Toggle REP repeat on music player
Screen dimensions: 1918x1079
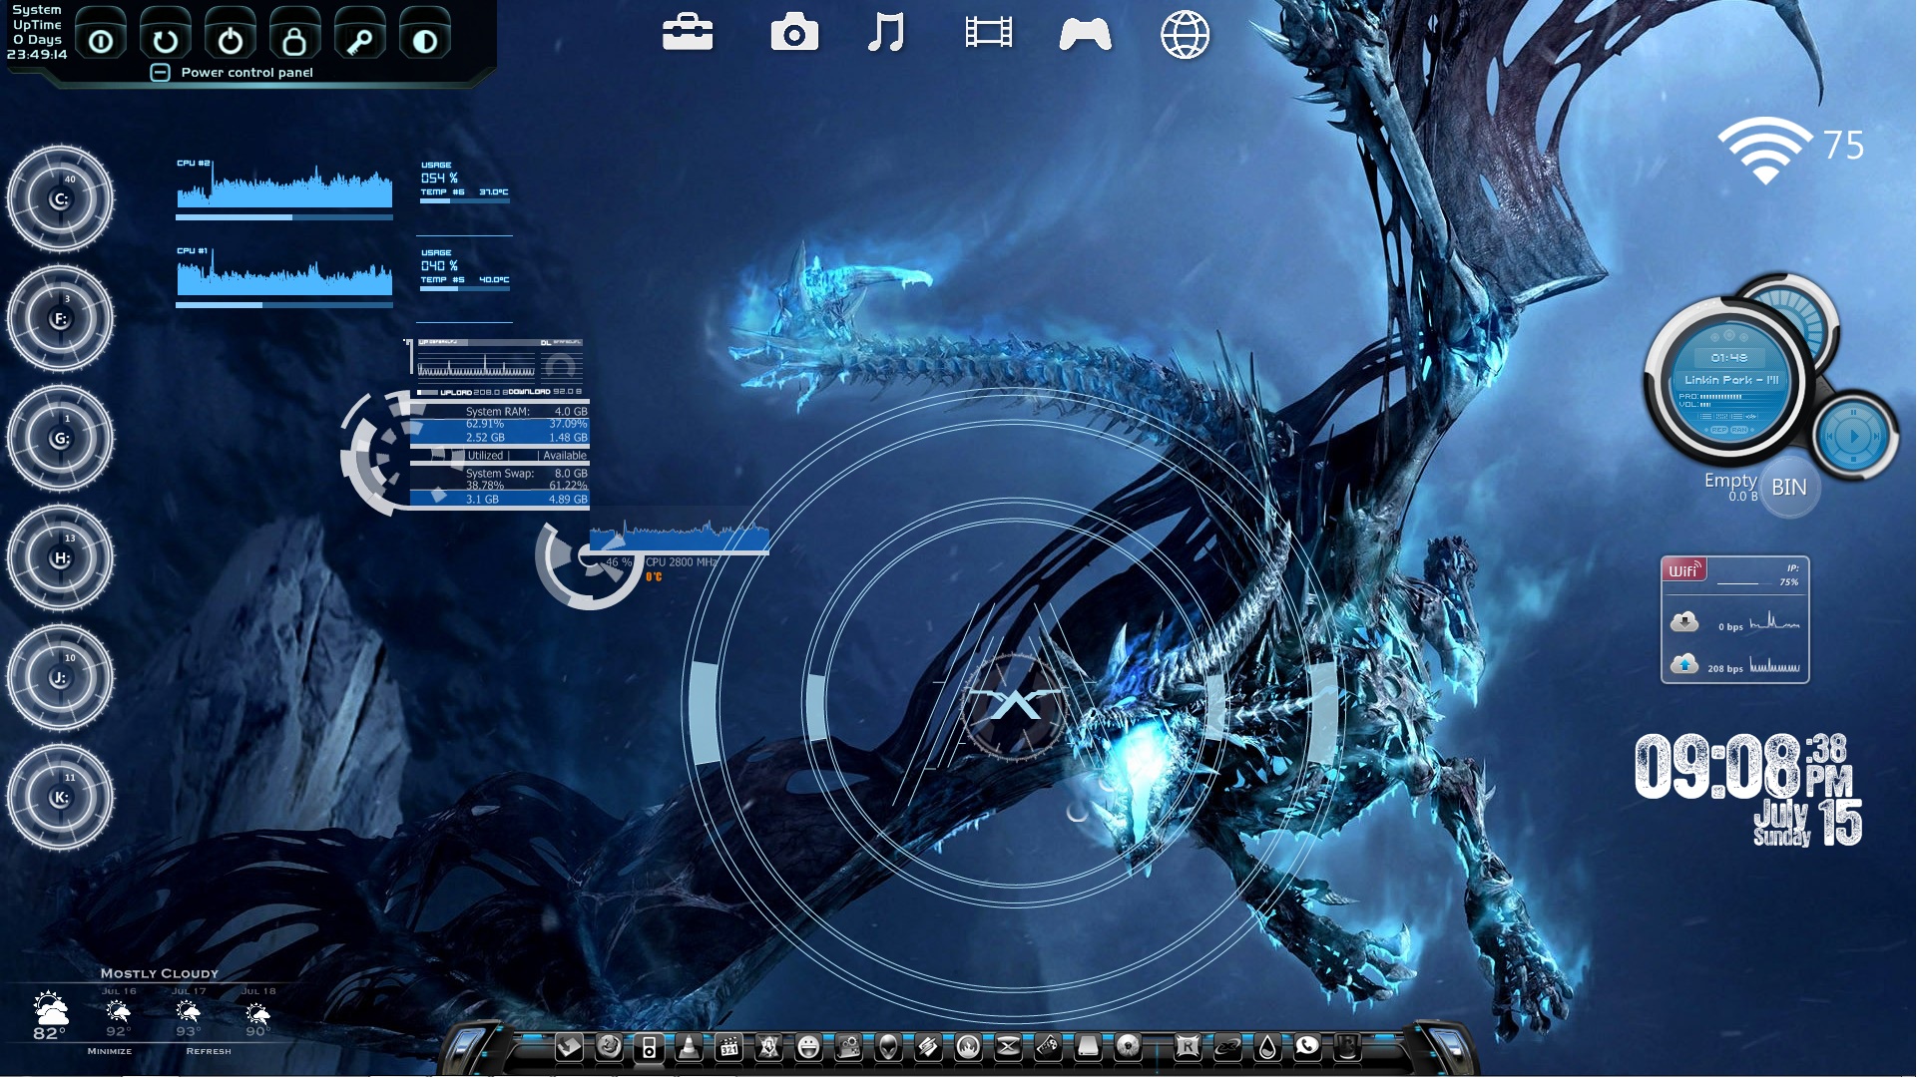click(1719, 430)
